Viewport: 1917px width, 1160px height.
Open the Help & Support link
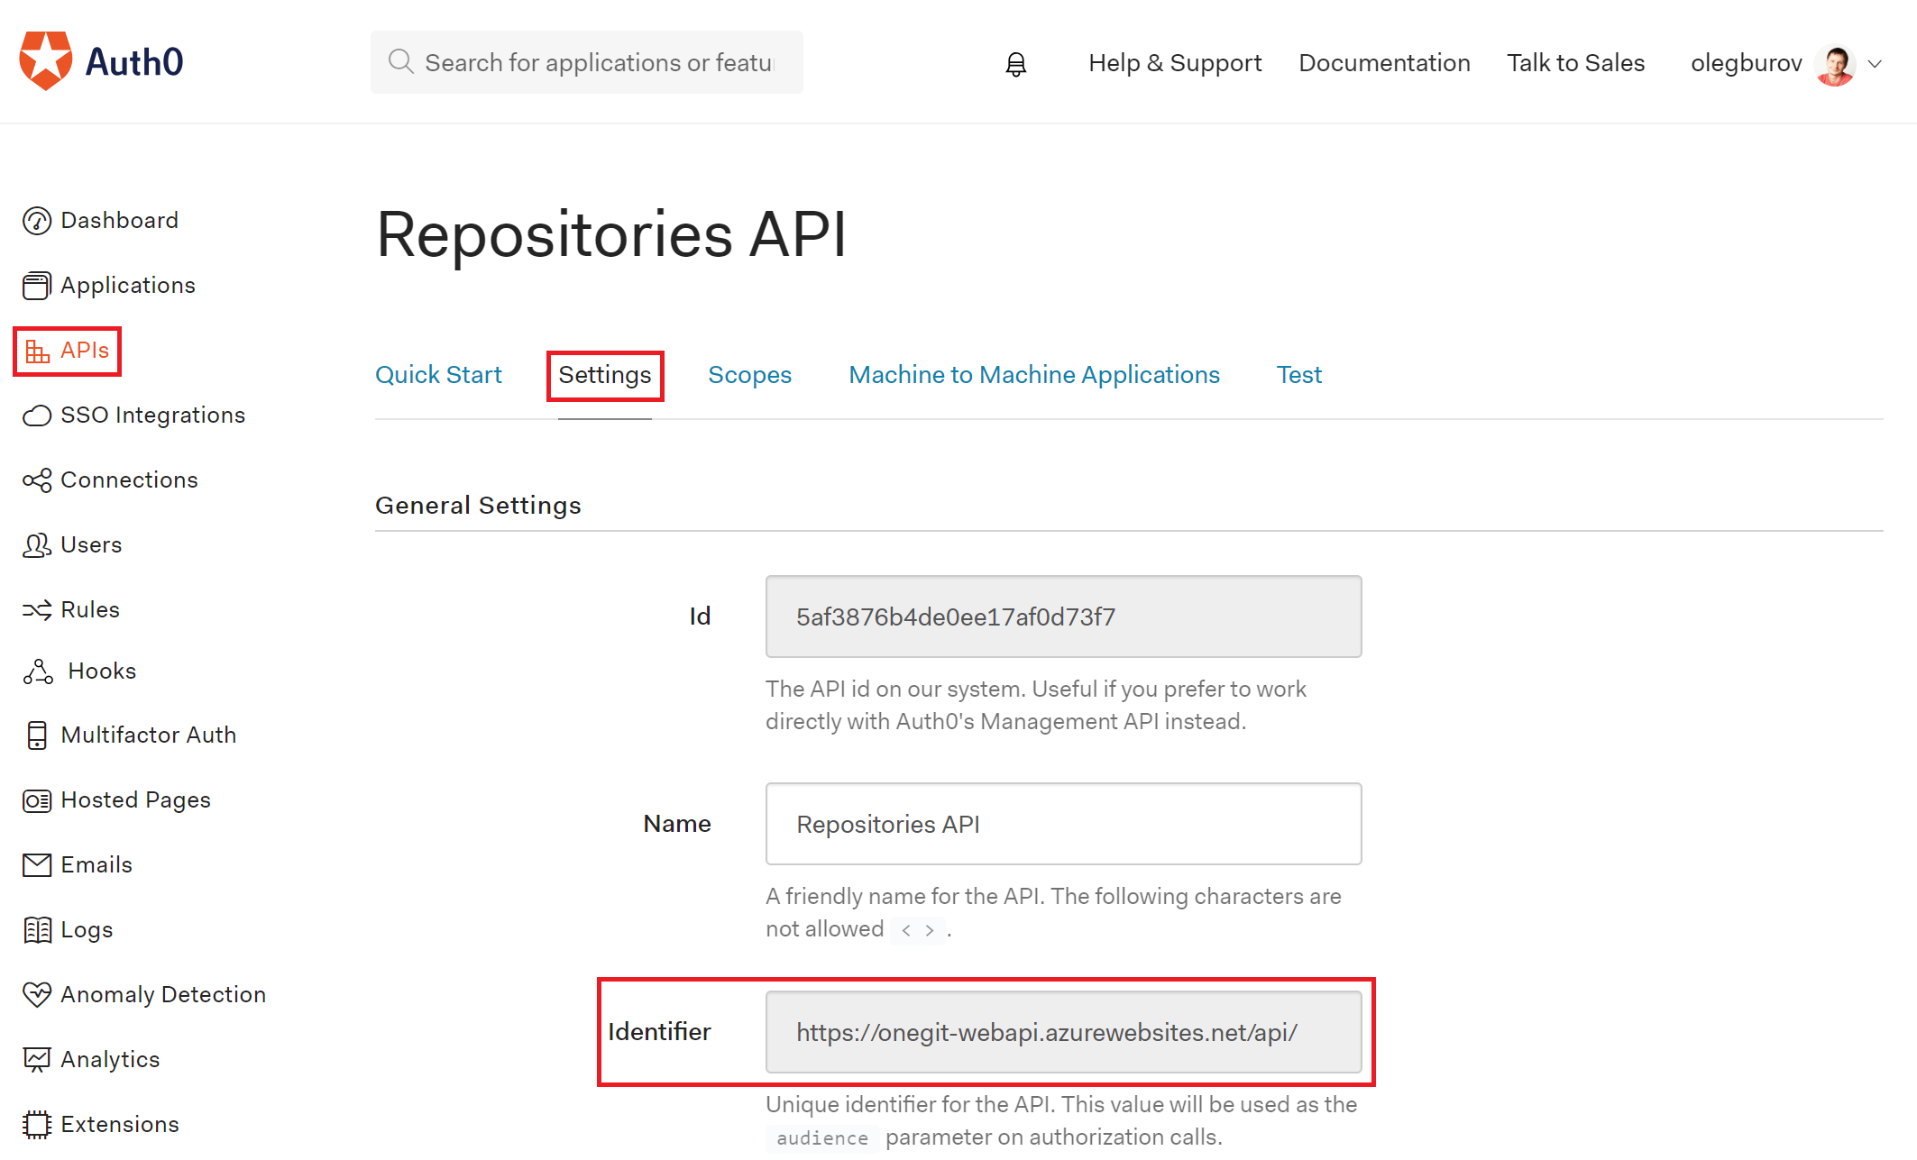pos(1174,63)
